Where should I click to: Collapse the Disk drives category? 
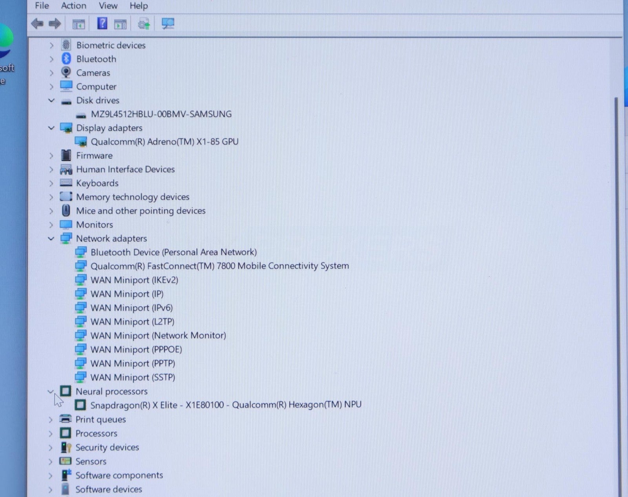51,100
